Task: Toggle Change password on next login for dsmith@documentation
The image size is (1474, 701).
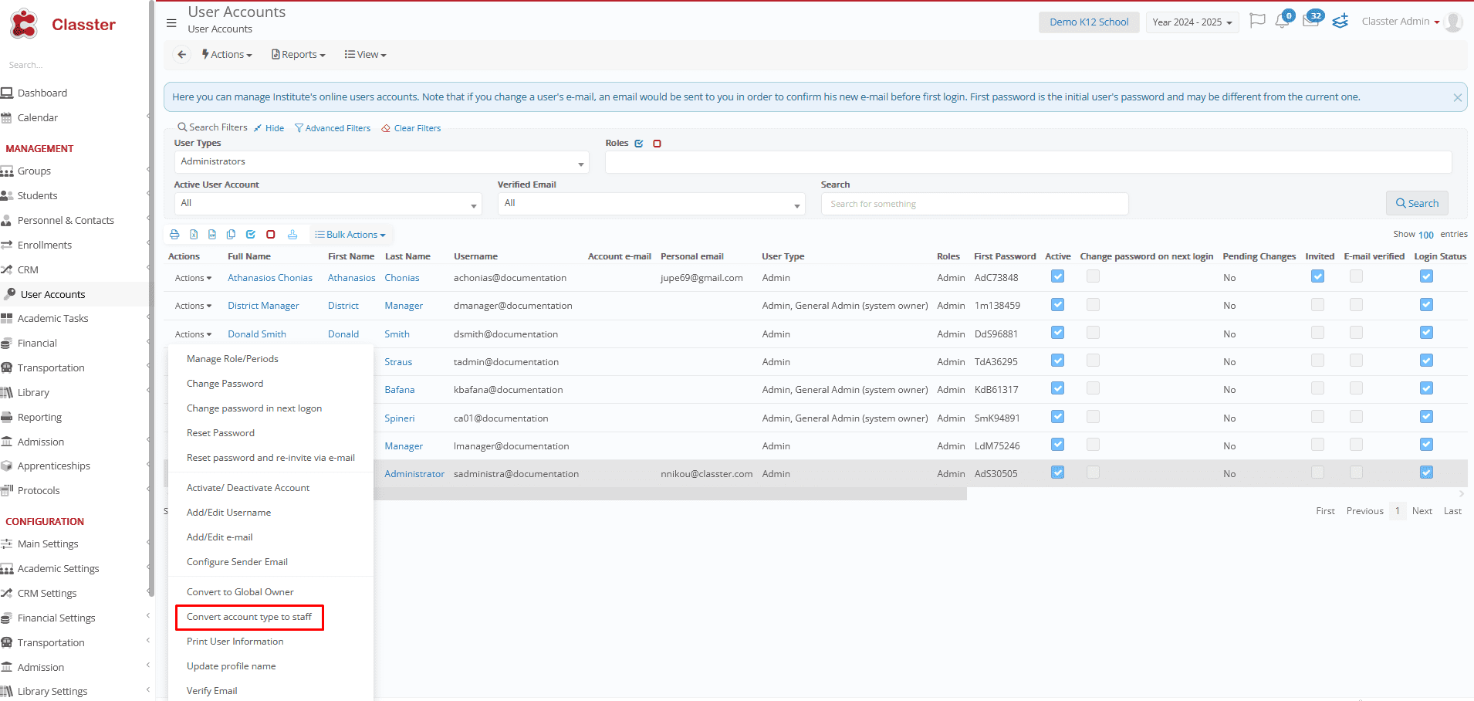Action: 1094,333
